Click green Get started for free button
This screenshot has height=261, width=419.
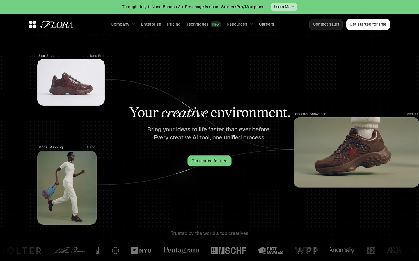coord(210,161)
